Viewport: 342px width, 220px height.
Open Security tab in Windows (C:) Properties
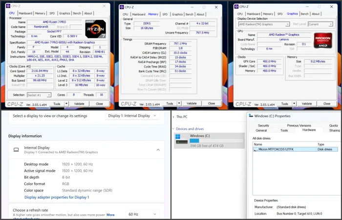[x=263, y=126]
